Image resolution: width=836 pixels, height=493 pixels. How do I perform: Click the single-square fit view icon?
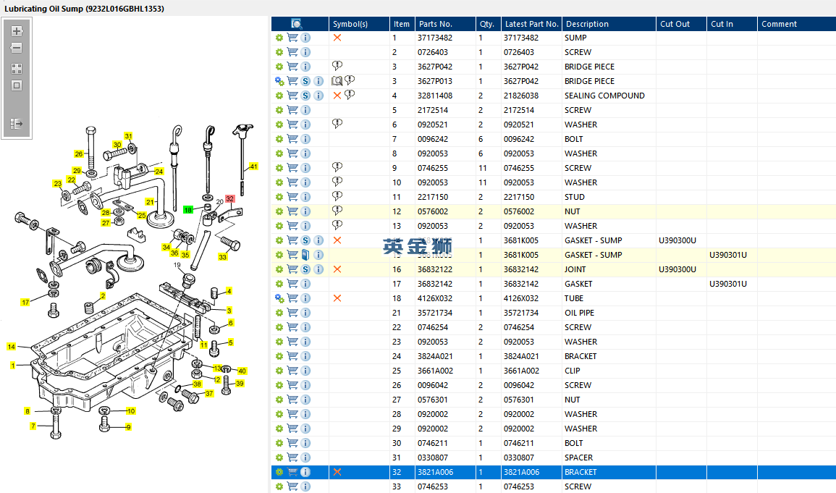(x=17, y=85)
